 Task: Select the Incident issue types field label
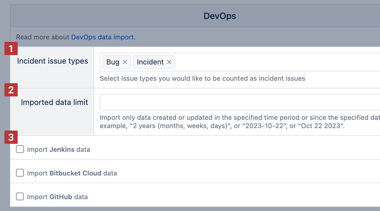coord(52,61)
